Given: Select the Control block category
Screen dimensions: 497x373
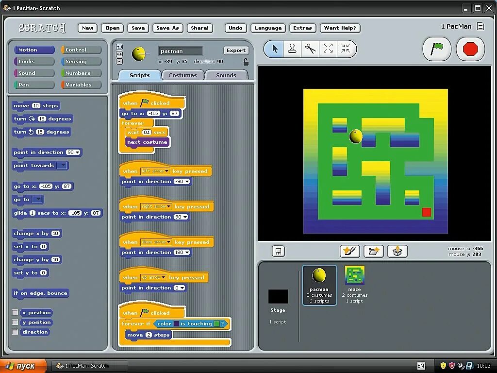Looking at the screenshot, I should (x=81, y=50).
